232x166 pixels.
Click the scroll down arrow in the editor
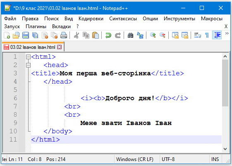click(225, 149)
